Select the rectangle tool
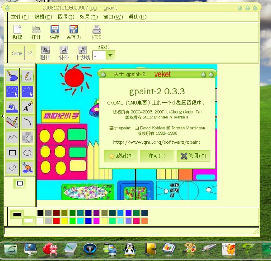 point(12,152)
